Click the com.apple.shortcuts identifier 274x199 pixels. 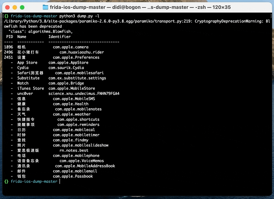tap(78, 119)
